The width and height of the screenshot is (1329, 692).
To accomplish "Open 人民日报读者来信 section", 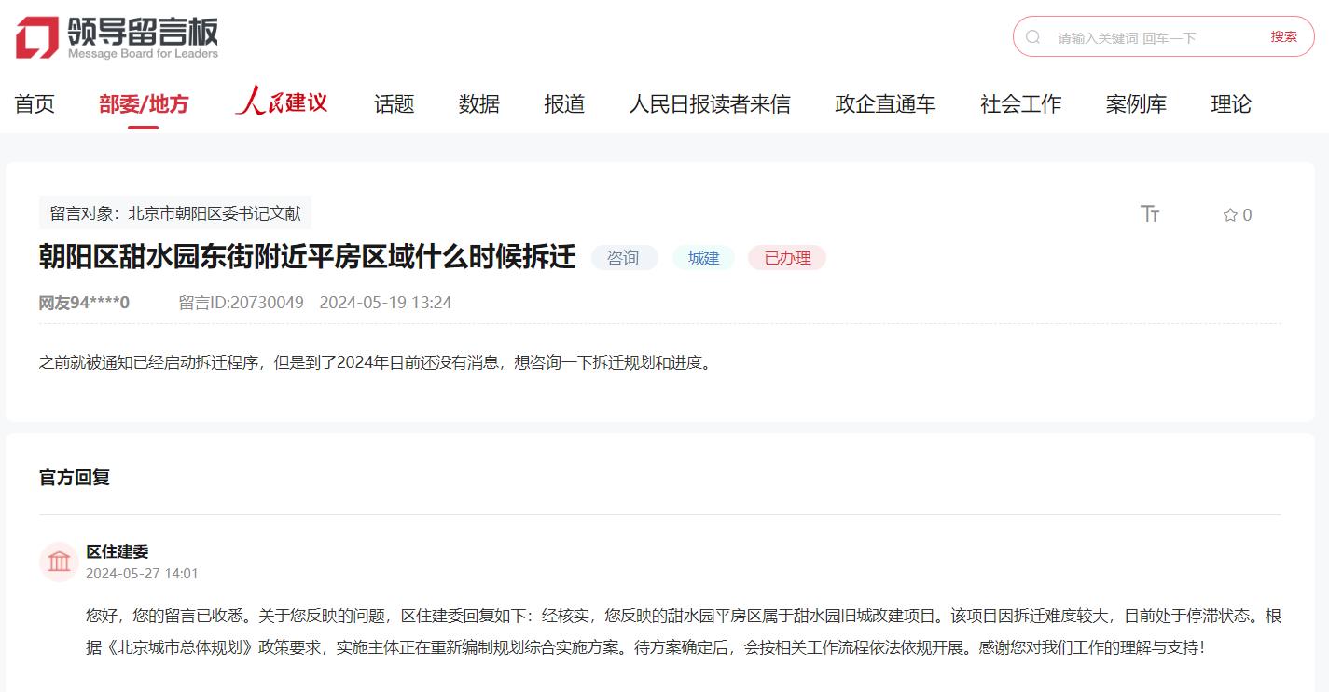I will point(709,104).
